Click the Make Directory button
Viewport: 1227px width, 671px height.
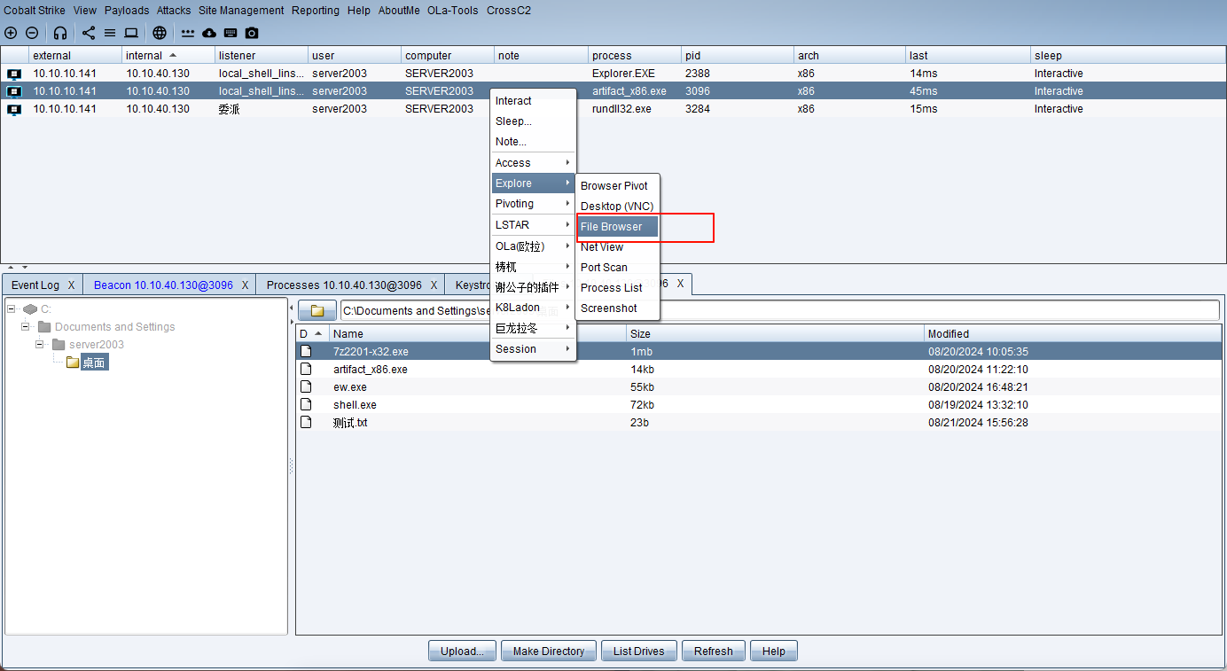click(x=549, y=651)
